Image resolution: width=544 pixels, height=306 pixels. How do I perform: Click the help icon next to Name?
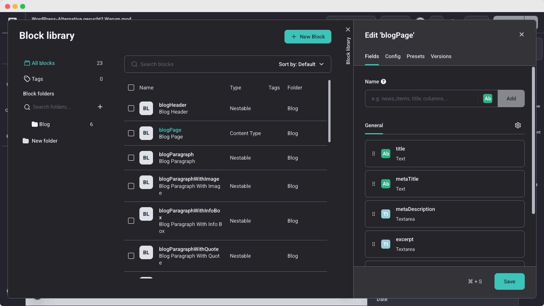click(x=383, y=81)
